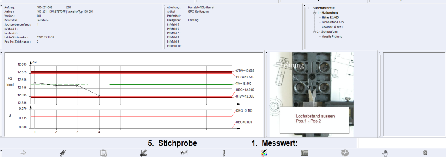Image resolution: width=446 pixels, height=157 pixels.
Task: Click the camera icon in bottom toolbar
Action: point(304,153)
